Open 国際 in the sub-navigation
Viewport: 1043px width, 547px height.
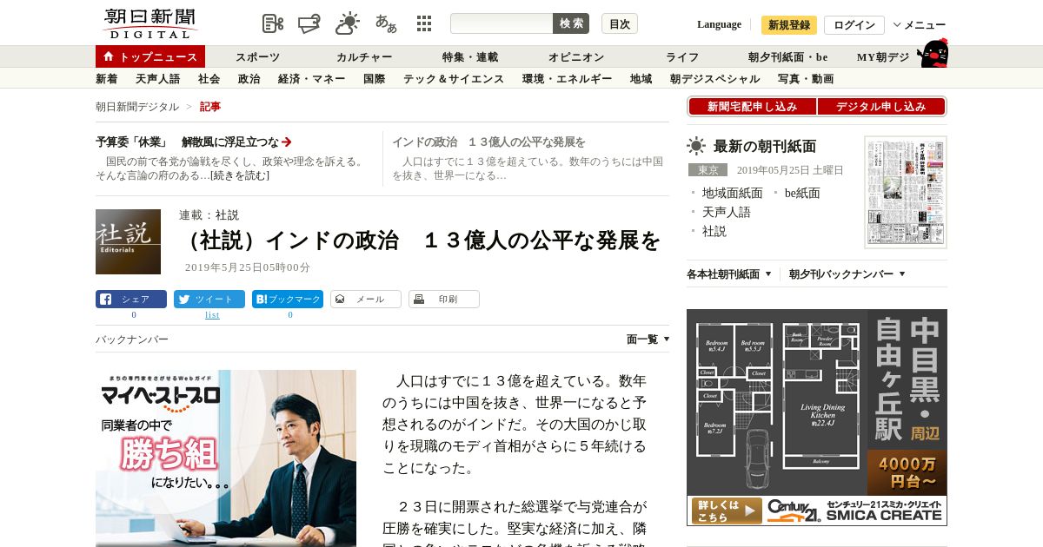[x=375, y=79]
